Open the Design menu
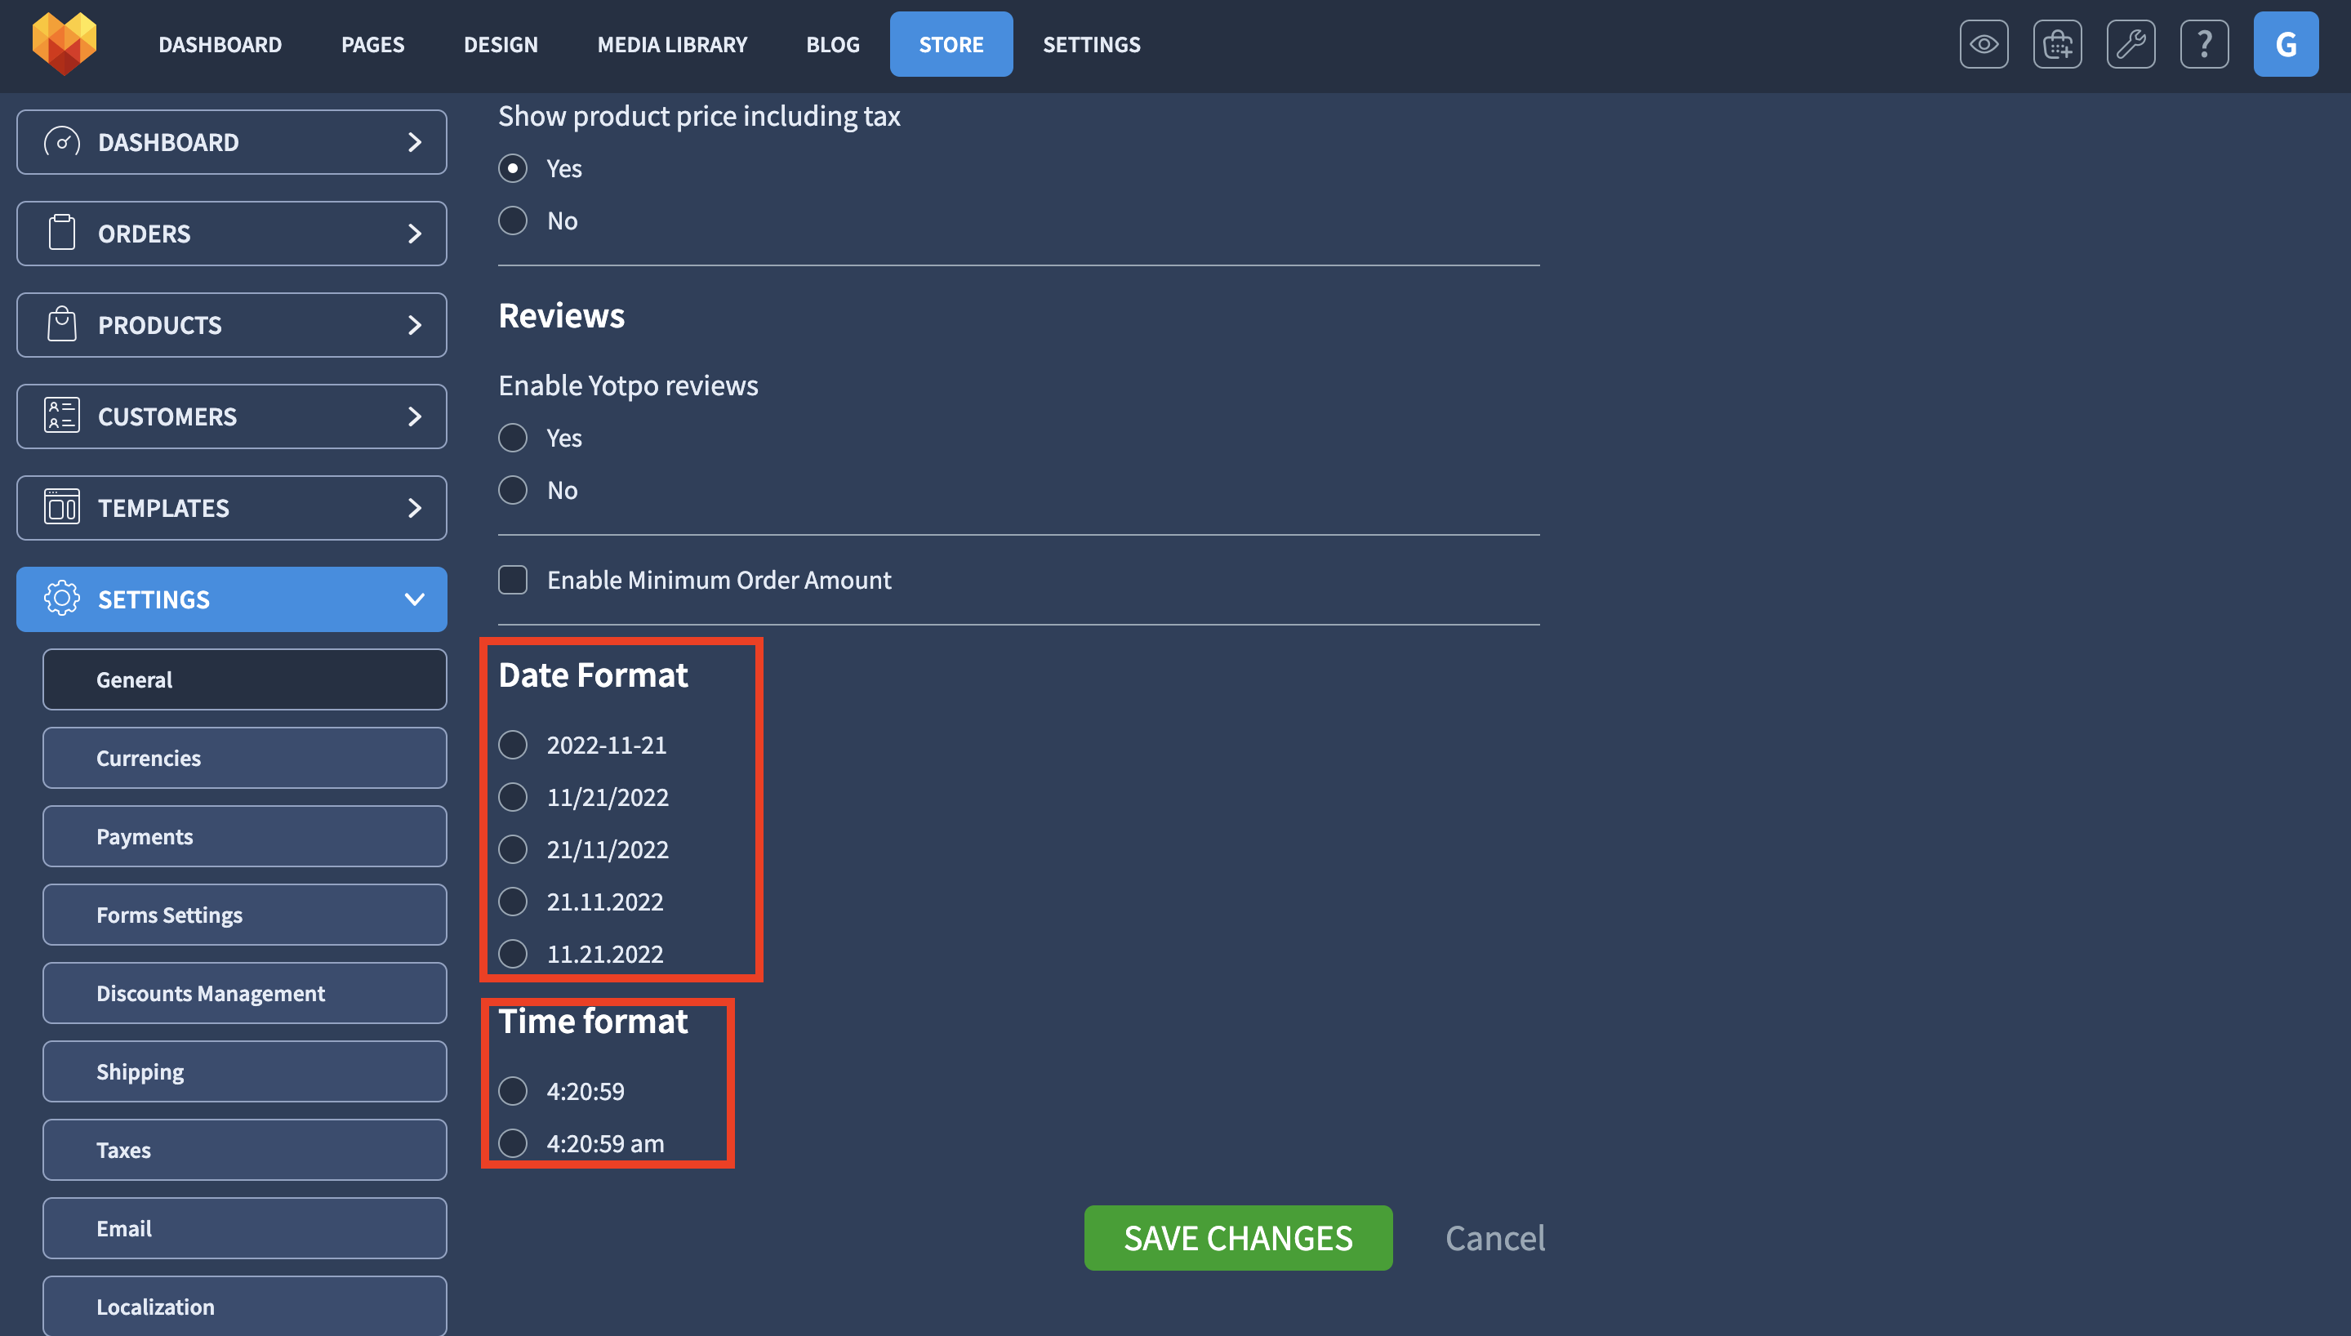This screenshot has width=2351, height=1336. point(501,44)
